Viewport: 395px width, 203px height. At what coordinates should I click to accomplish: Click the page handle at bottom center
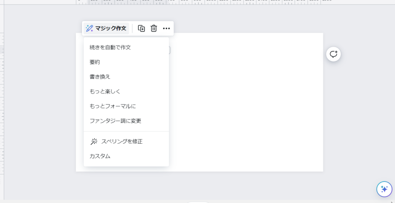coord(197,201)
